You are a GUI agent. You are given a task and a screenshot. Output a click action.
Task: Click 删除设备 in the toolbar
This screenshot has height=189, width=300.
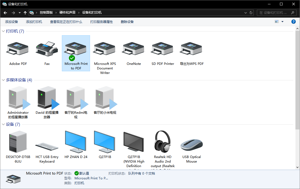[x=127, y=22]
